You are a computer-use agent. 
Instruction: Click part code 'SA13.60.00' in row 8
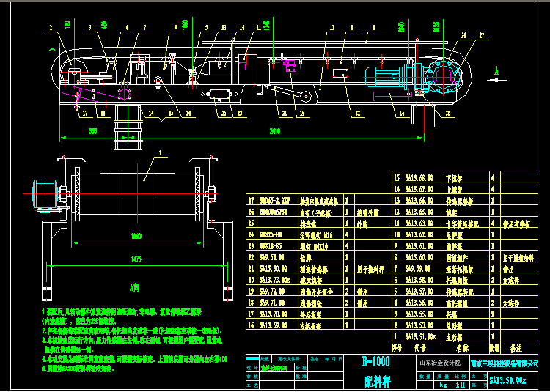pyautogui.click(x=419, y=258)
